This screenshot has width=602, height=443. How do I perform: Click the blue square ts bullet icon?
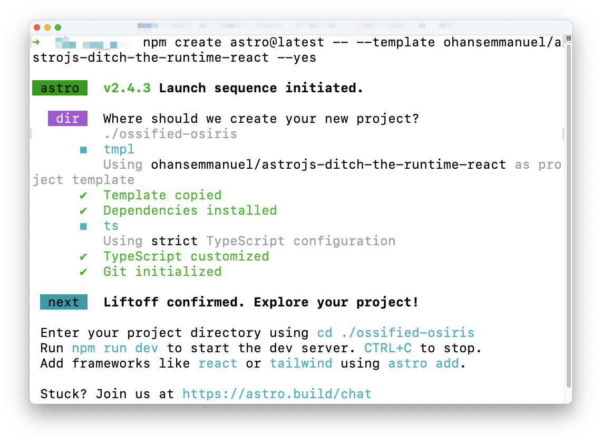coord(83,225)
